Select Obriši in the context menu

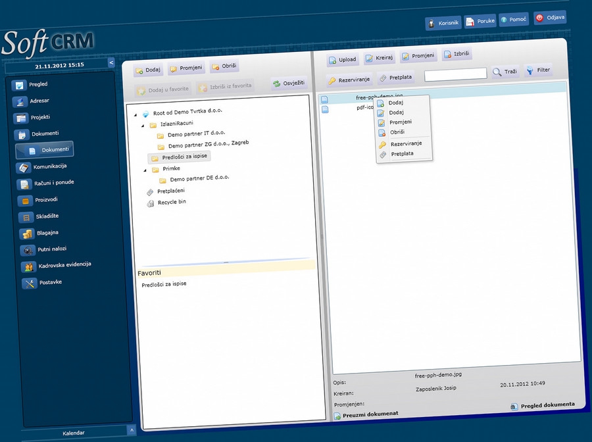tap(397, 132)
